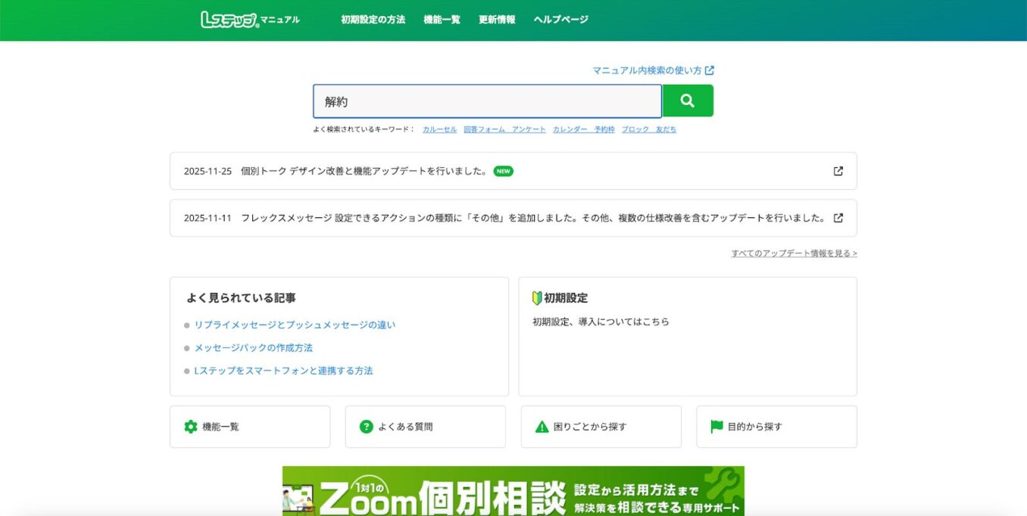Open the external link icon on the 2025-11-11 update

coord(838,217)
